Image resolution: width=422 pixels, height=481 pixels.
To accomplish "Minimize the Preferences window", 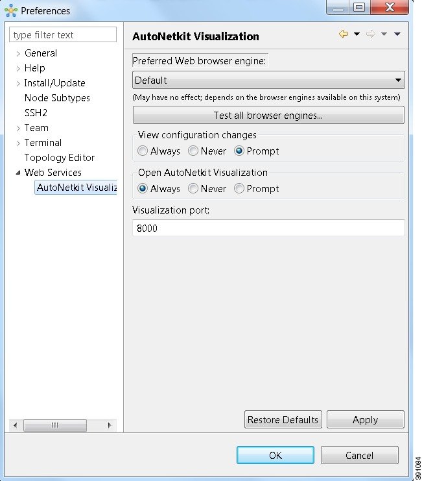I will [x=338, y=6].
